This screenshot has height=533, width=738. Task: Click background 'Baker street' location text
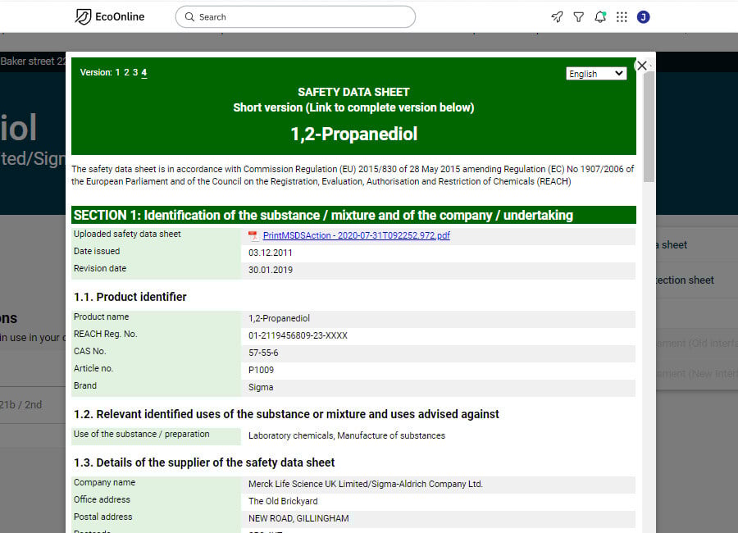tap(33, 61)
